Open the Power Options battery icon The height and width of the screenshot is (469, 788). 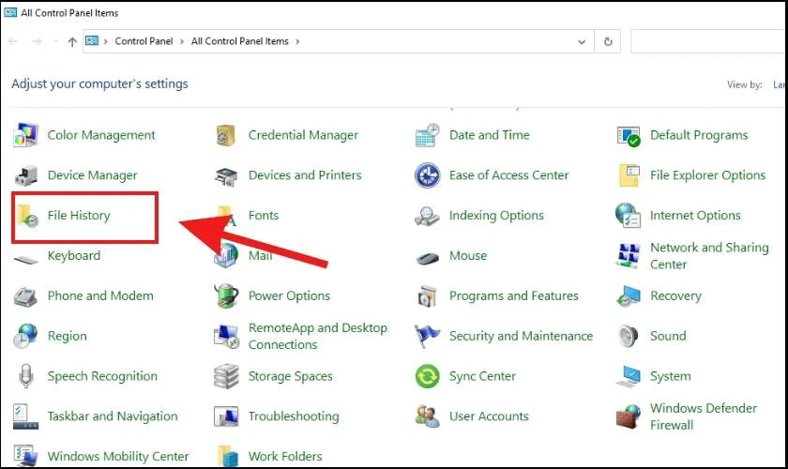click(226, 295)
